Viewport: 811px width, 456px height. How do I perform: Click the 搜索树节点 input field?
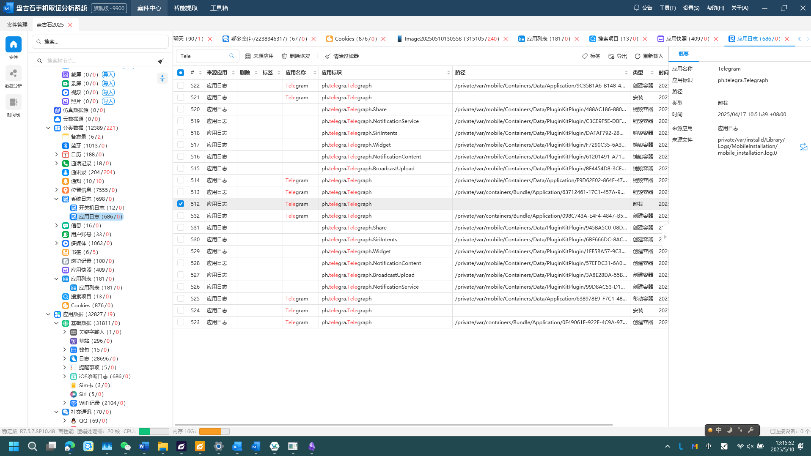(x=100, y=61)
